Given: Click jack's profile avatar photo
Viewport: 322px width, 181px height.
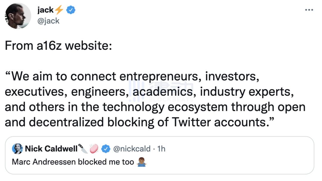Looking at the screenshot, I should pos(18,16).
